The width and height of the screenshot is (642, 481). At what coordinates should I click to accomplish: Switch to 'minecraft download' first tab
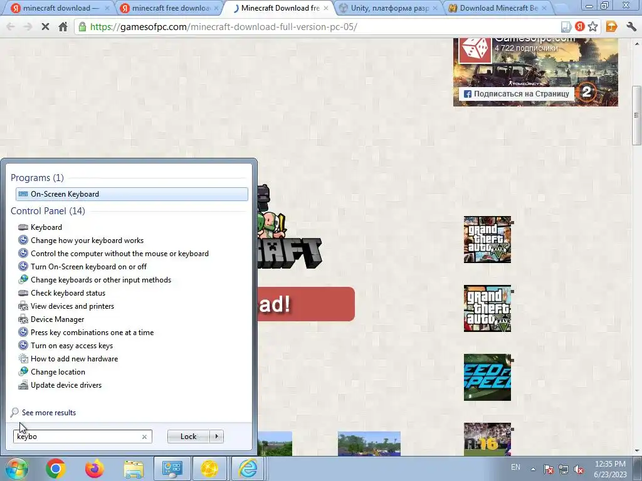(60, 8)
